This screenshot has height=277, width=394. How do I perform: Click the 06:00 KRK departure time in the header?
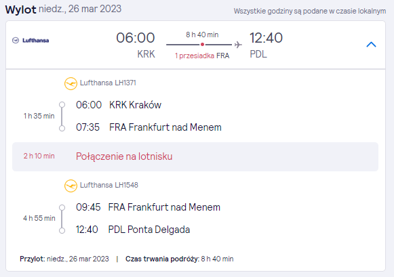tap(136, 38)
